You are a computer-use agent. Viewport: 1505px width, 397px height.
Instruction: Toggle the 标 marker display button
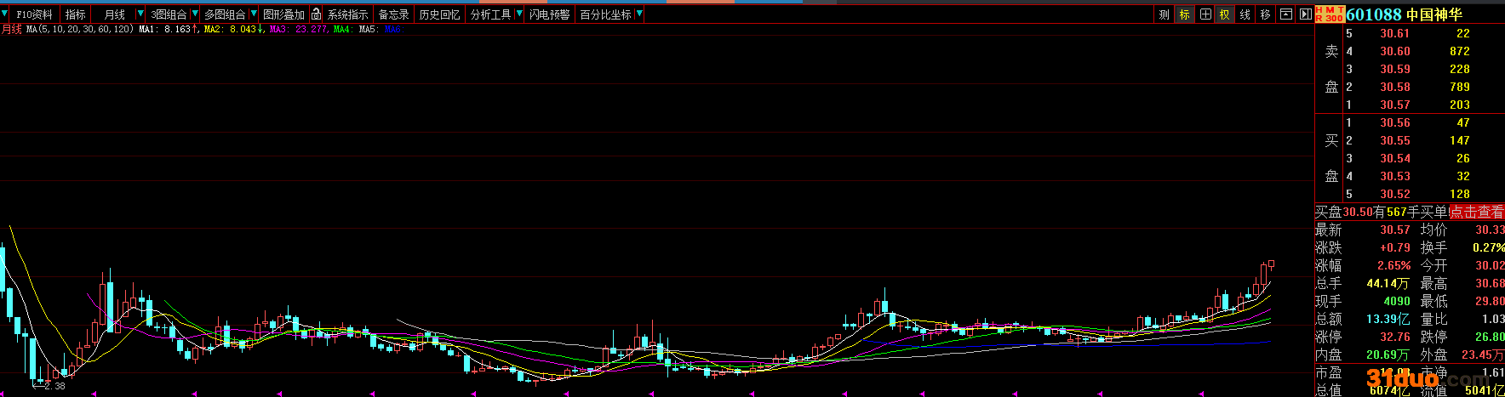[1184, 14]
